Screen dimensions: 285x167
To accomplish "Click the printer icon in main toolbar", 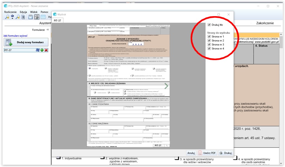I will tap(37, 17).
